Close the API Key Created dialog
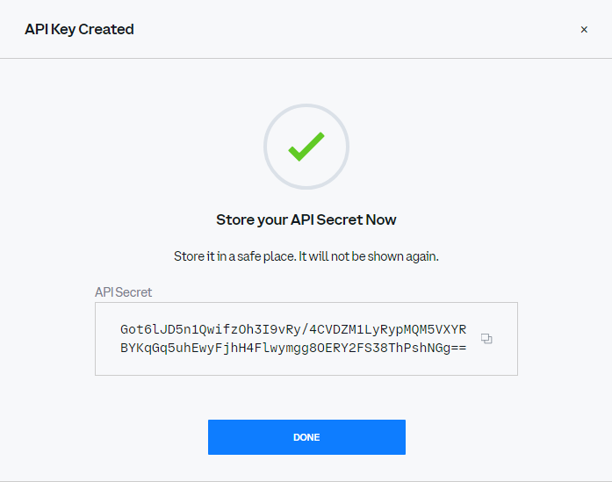The height and width of the screenshot is (482, 612). (x=584, y=30)
